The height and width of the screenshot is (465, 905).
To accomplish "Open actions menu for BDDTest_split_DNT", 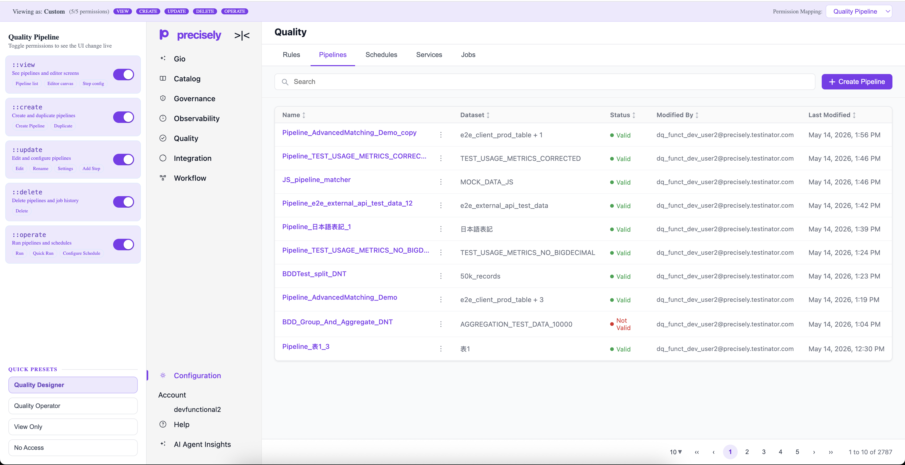I will coord(441,276).
